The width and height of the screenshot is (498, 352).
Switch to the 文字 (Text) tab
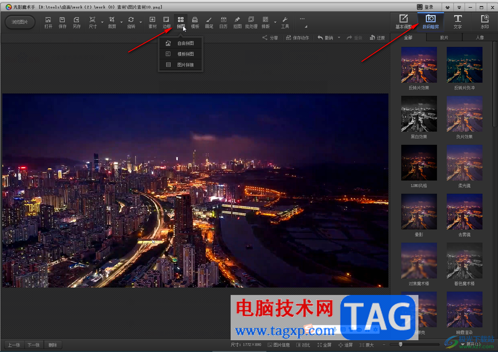tap(458, 22)
